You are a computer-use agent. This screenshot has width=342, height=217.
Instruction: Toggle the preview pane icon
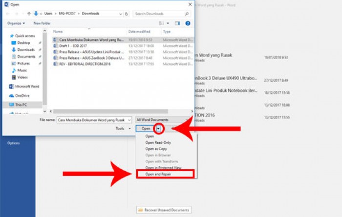[177, 23]
